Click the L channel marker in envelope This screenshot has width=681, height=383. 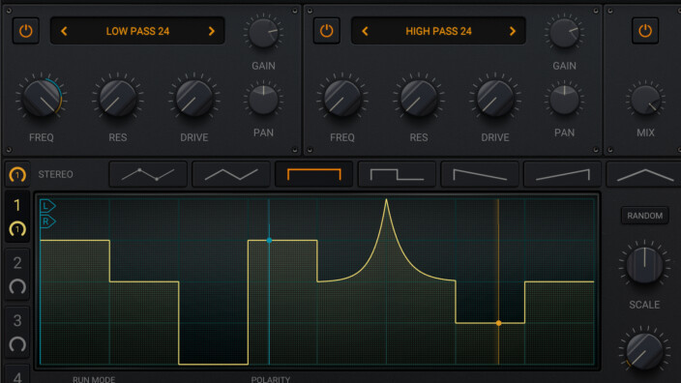pyautogui.click(x=47, y=206)
